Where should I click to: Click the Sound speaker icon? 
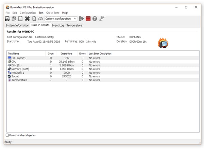coord(10,76)
